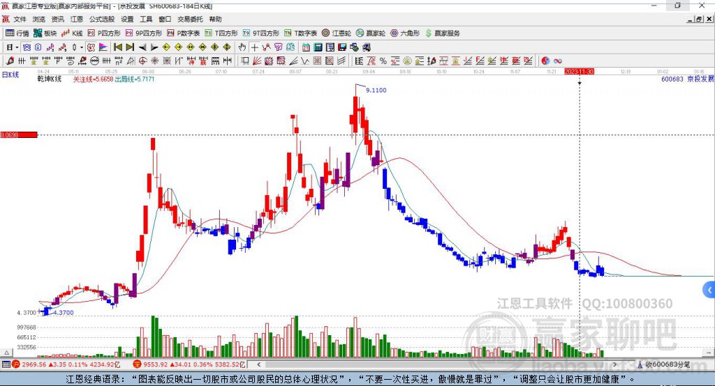
Task: Open the 公式选股 menu
Action: [102, 19]
